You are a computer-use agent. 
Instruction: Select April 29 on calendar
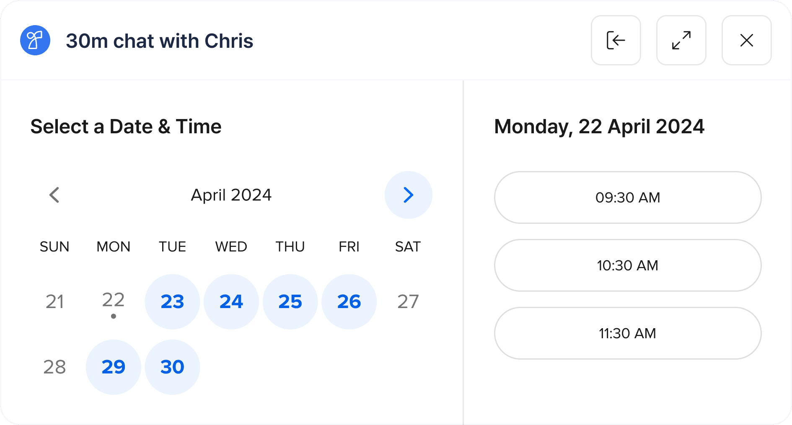[x=114, y=367]
